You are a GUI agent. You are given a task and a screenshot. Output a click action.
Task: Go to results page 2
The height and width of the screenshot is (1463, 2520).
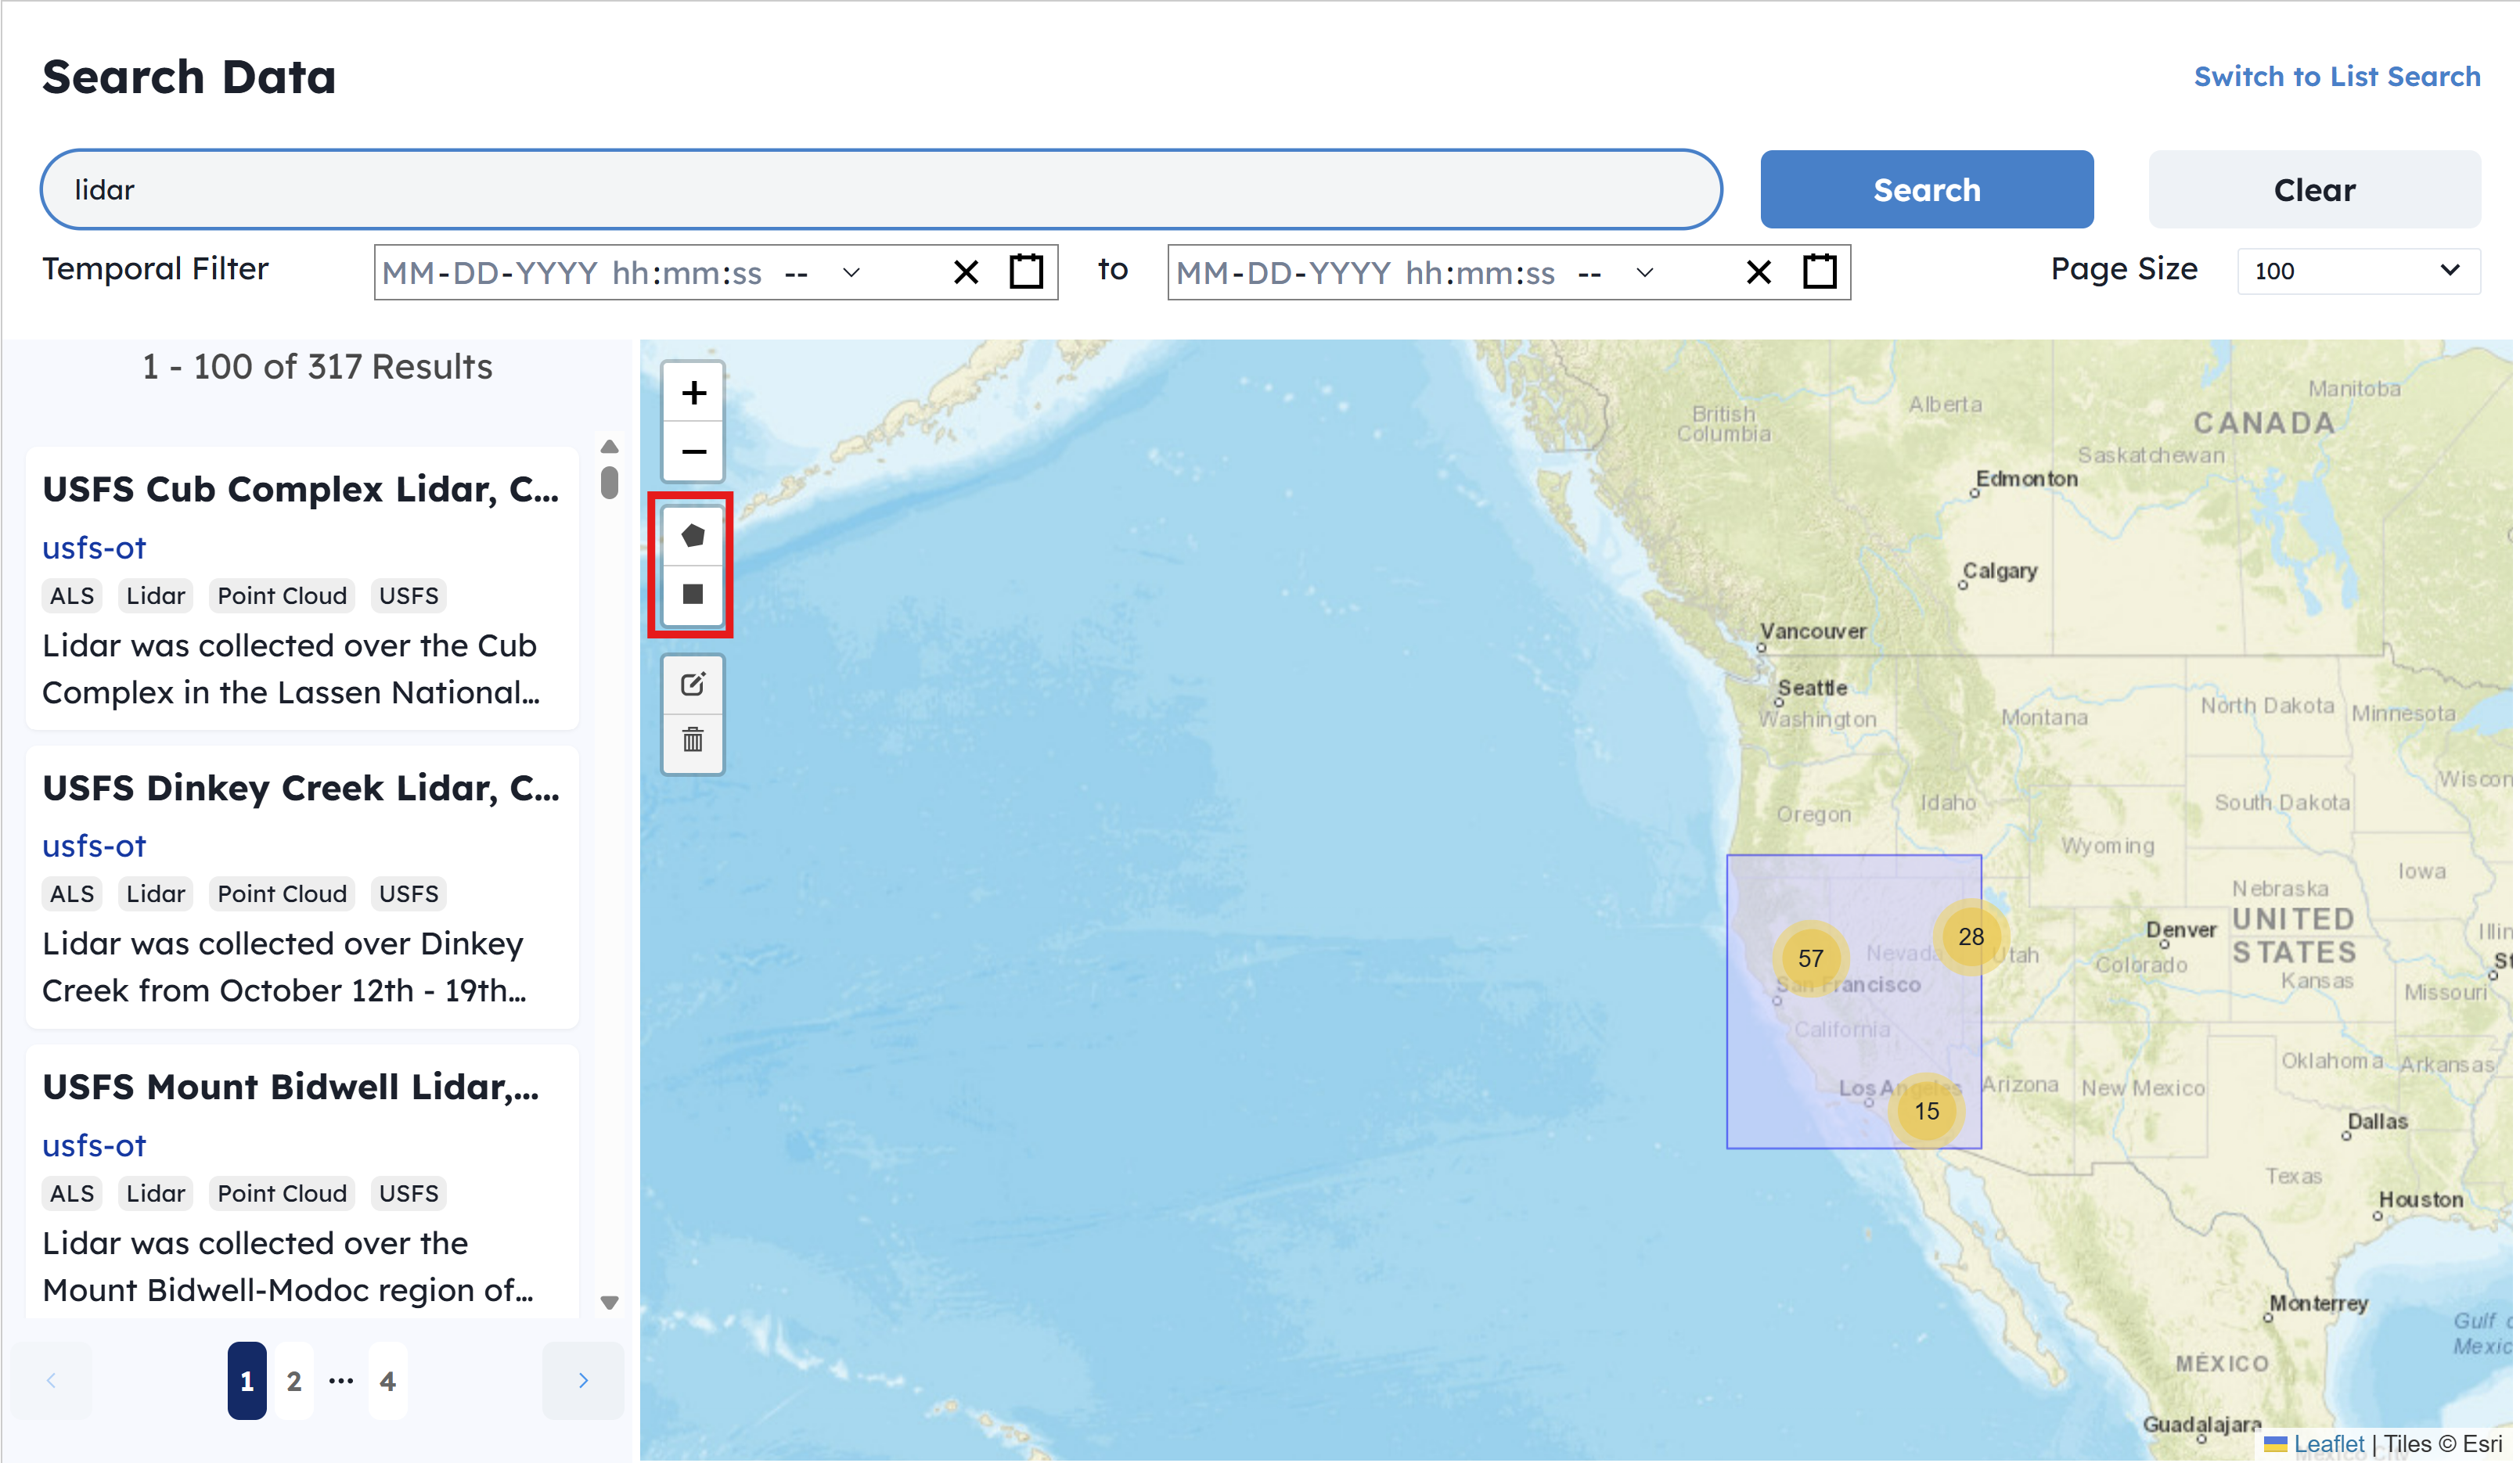(x=293, y=1381)
